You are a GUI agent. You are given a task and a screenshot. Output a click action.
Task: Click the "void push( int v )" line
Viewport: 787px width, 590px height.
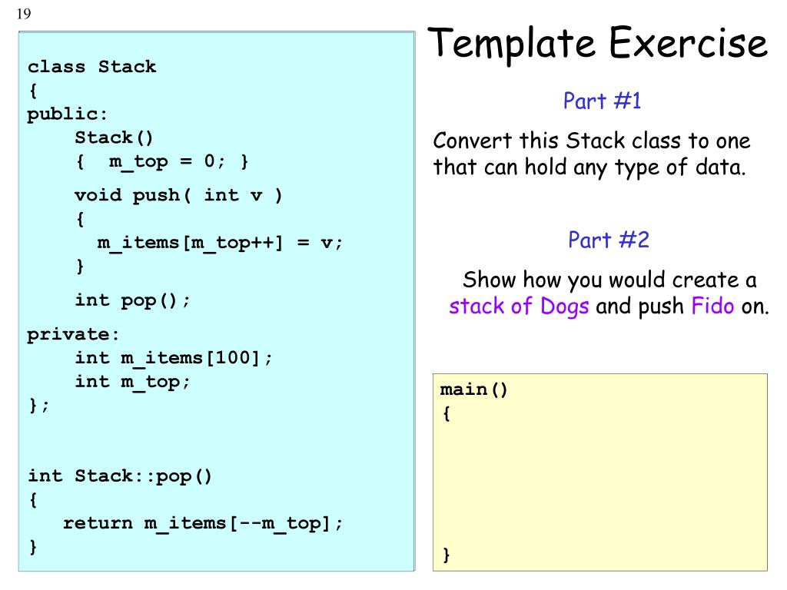coord(178,195)
